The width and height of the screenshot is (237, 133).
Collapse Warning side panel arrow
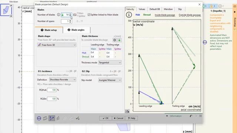click(235, 12)
